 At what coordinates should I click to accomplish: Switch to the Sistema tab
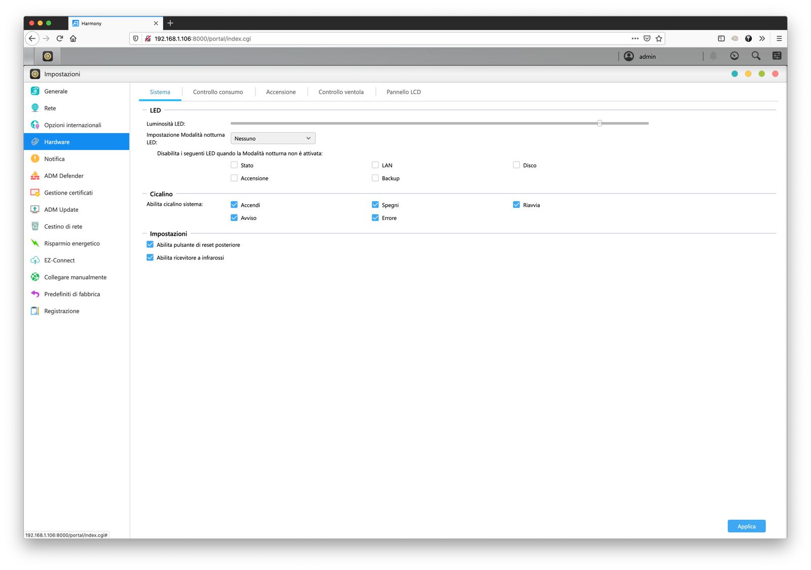(x=160, y=92)
